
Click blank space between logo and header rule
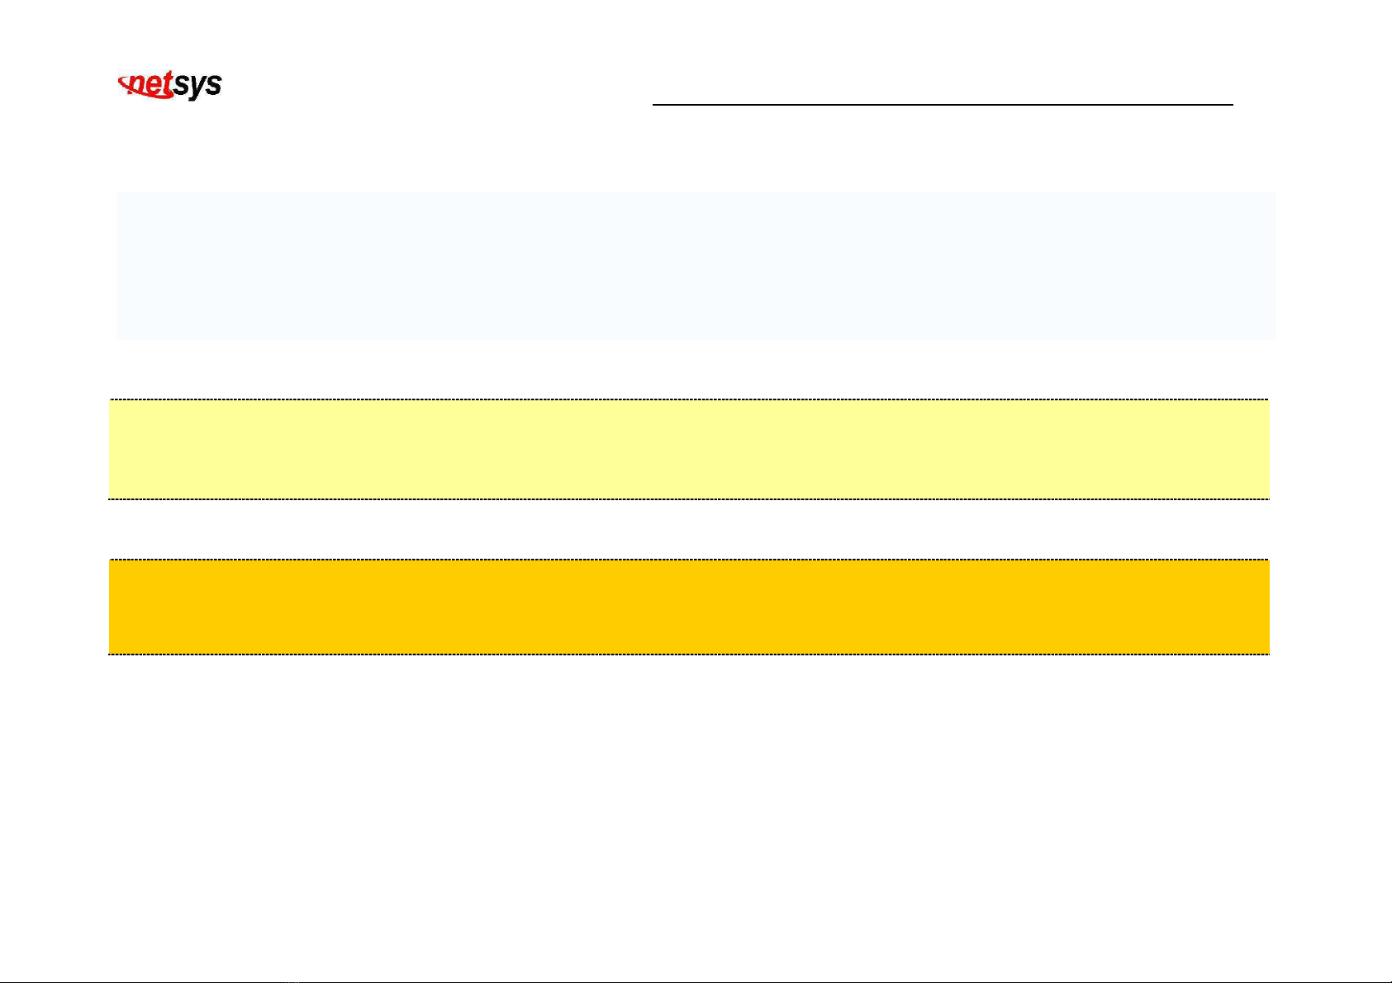click(x=438, y=87)
